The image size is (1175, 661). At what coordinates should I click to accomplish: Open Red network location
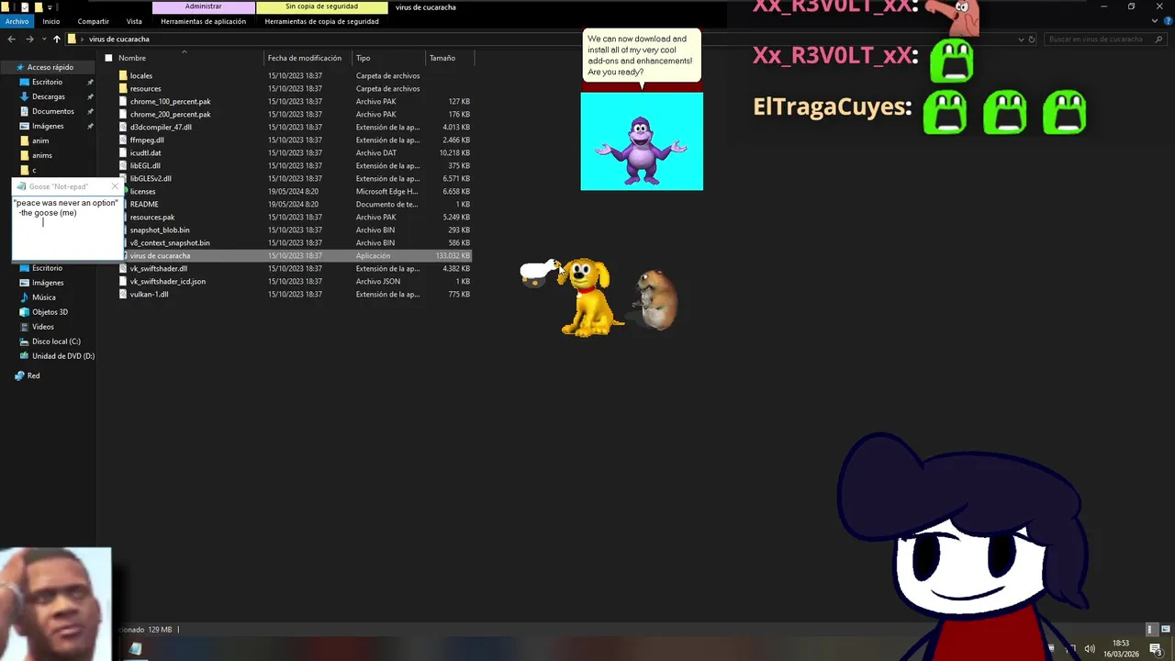point(28,375)
